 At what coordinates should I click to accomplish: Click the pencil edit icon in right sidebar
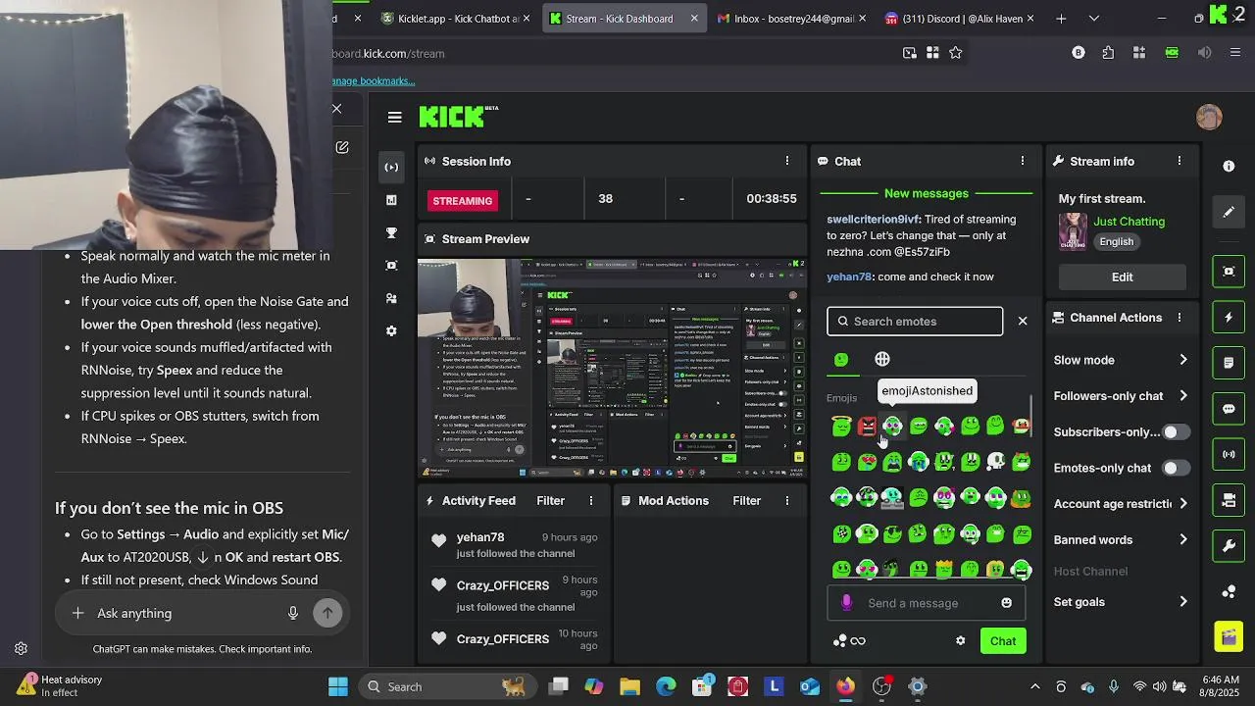[1229, 212]
